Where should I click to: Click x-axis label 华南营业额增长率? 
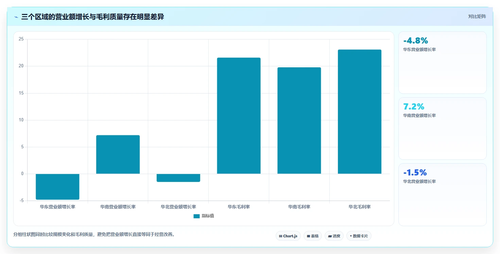tap(118, 207)
